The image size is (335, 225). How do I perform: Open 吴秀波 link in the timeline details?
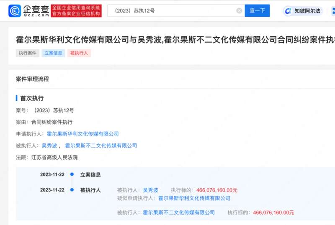coord(150,190)
